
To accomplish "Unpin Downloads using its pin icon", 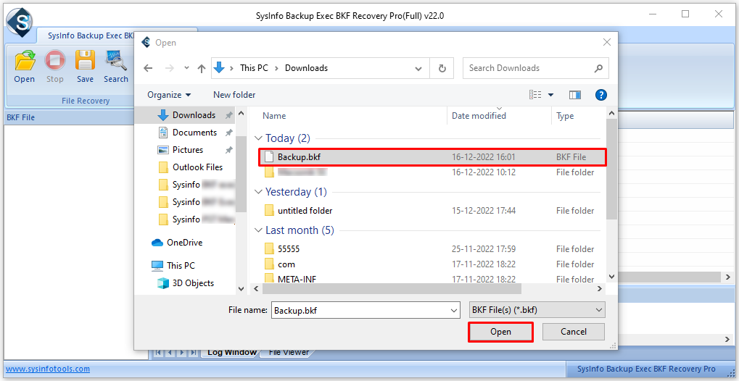I will 228,115.
